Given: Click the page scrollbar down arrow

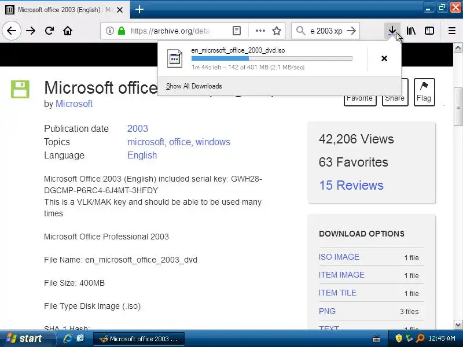Looking at the screenshot, I should [458, 325].
